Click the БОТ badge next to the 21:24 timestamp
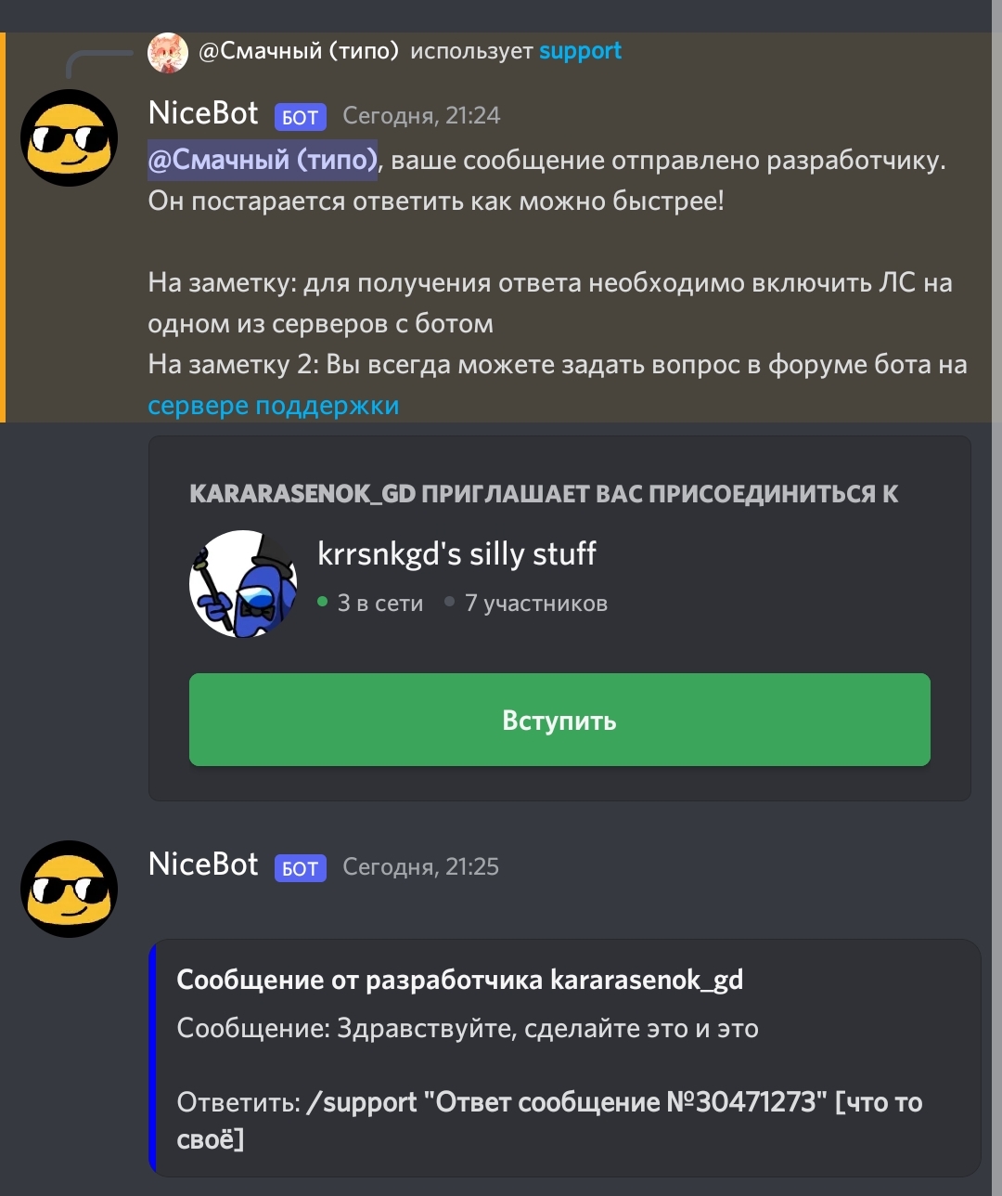This screenshot has height=1196, width=1002. (300, 117)
